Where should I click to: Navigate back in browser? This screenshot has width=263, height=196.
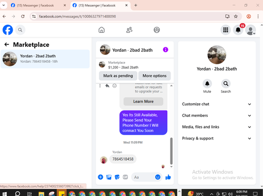coord(4,16)
